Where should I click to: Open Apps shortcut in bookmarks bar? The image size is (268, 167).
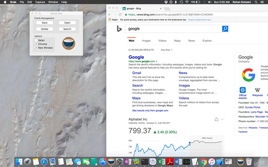113,20
